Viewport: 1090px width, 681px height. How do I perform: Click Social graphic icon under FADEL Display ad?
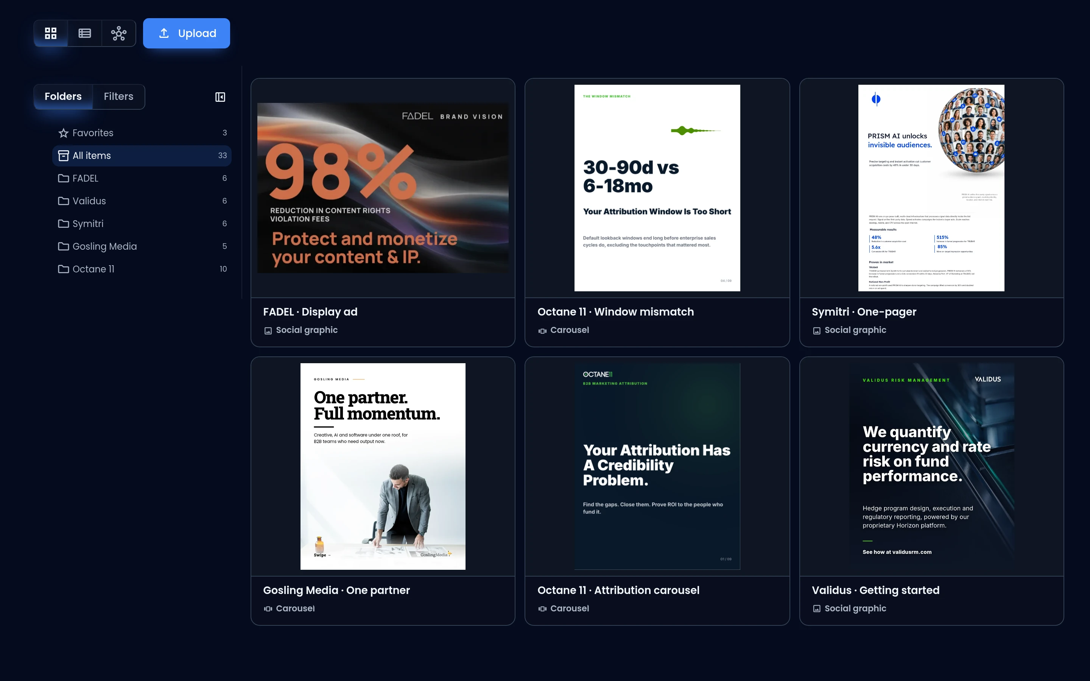tap(268, 331)
